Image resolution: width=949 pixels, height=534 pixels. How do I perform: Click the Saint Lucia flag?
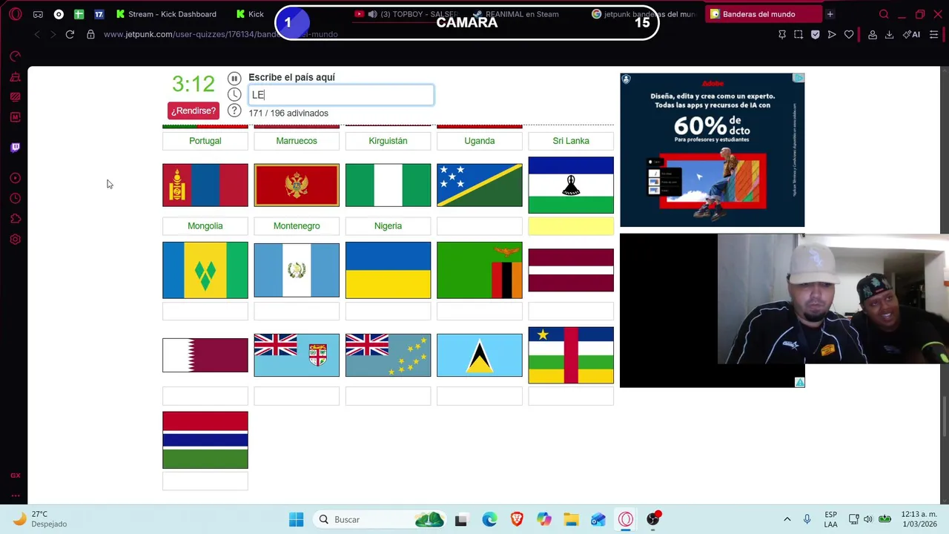480,355
